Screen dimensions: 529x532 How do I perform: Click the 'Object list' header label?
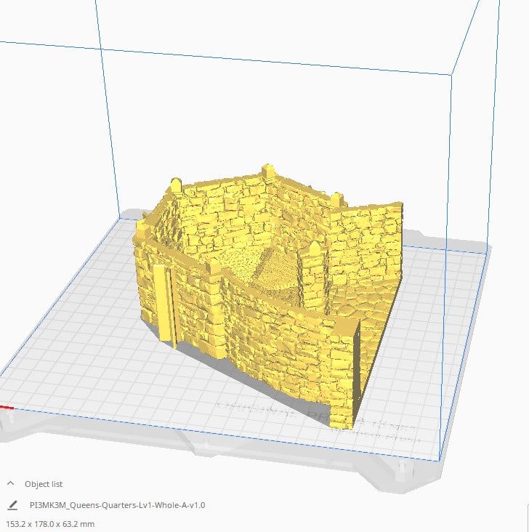point(44,484)
